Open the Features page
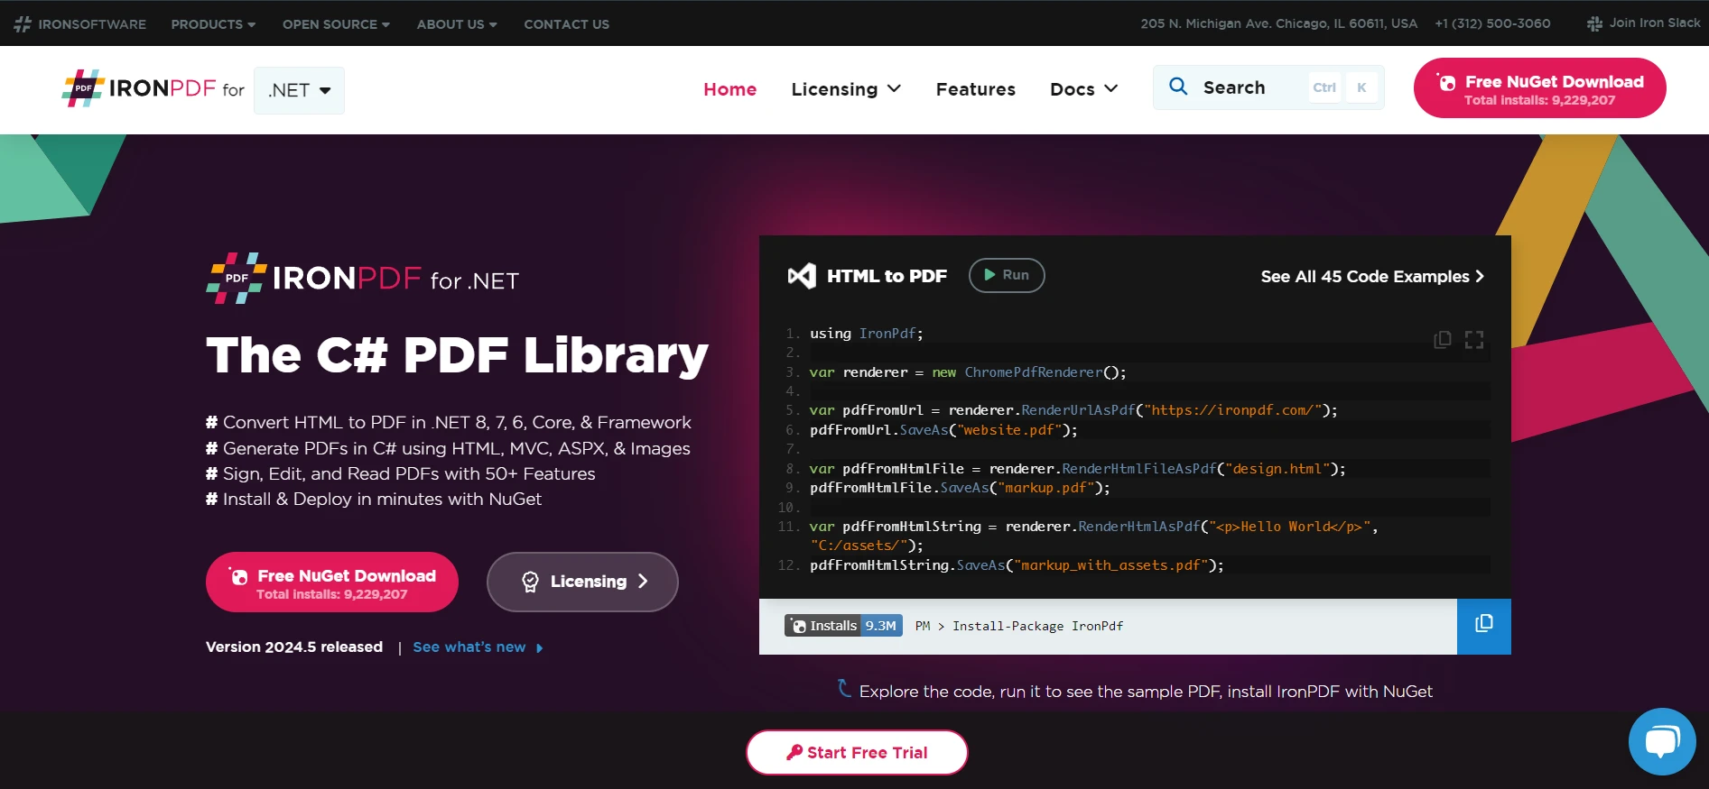The image size is (1709, 789). pos(975,89)
